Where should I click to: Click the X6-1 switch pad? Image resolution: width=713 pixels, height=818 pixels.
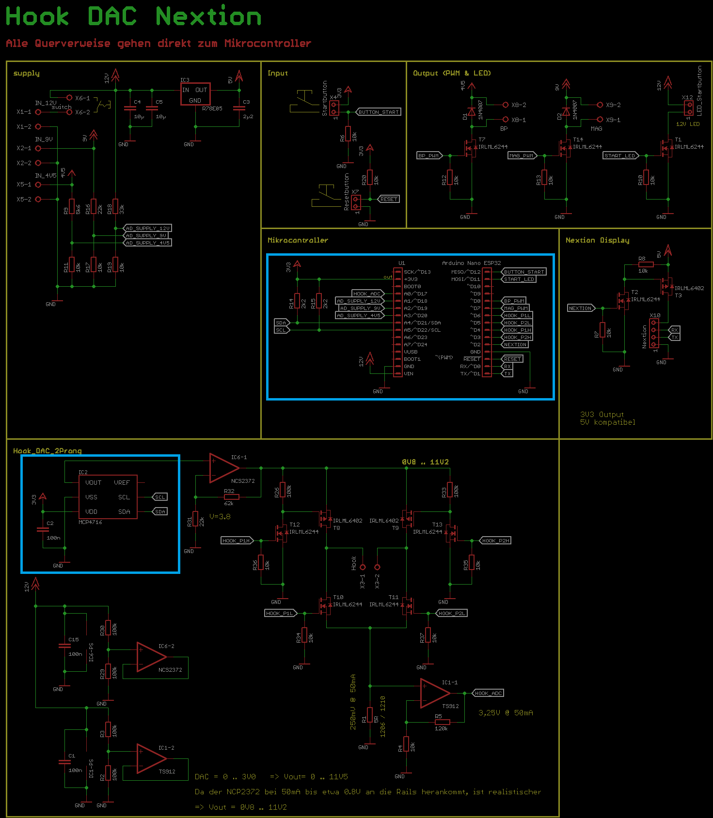69,97
